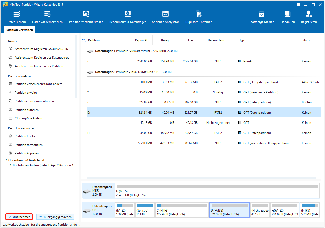
Task: Click the Registrieren icon
Action: (x=309, y=17)
